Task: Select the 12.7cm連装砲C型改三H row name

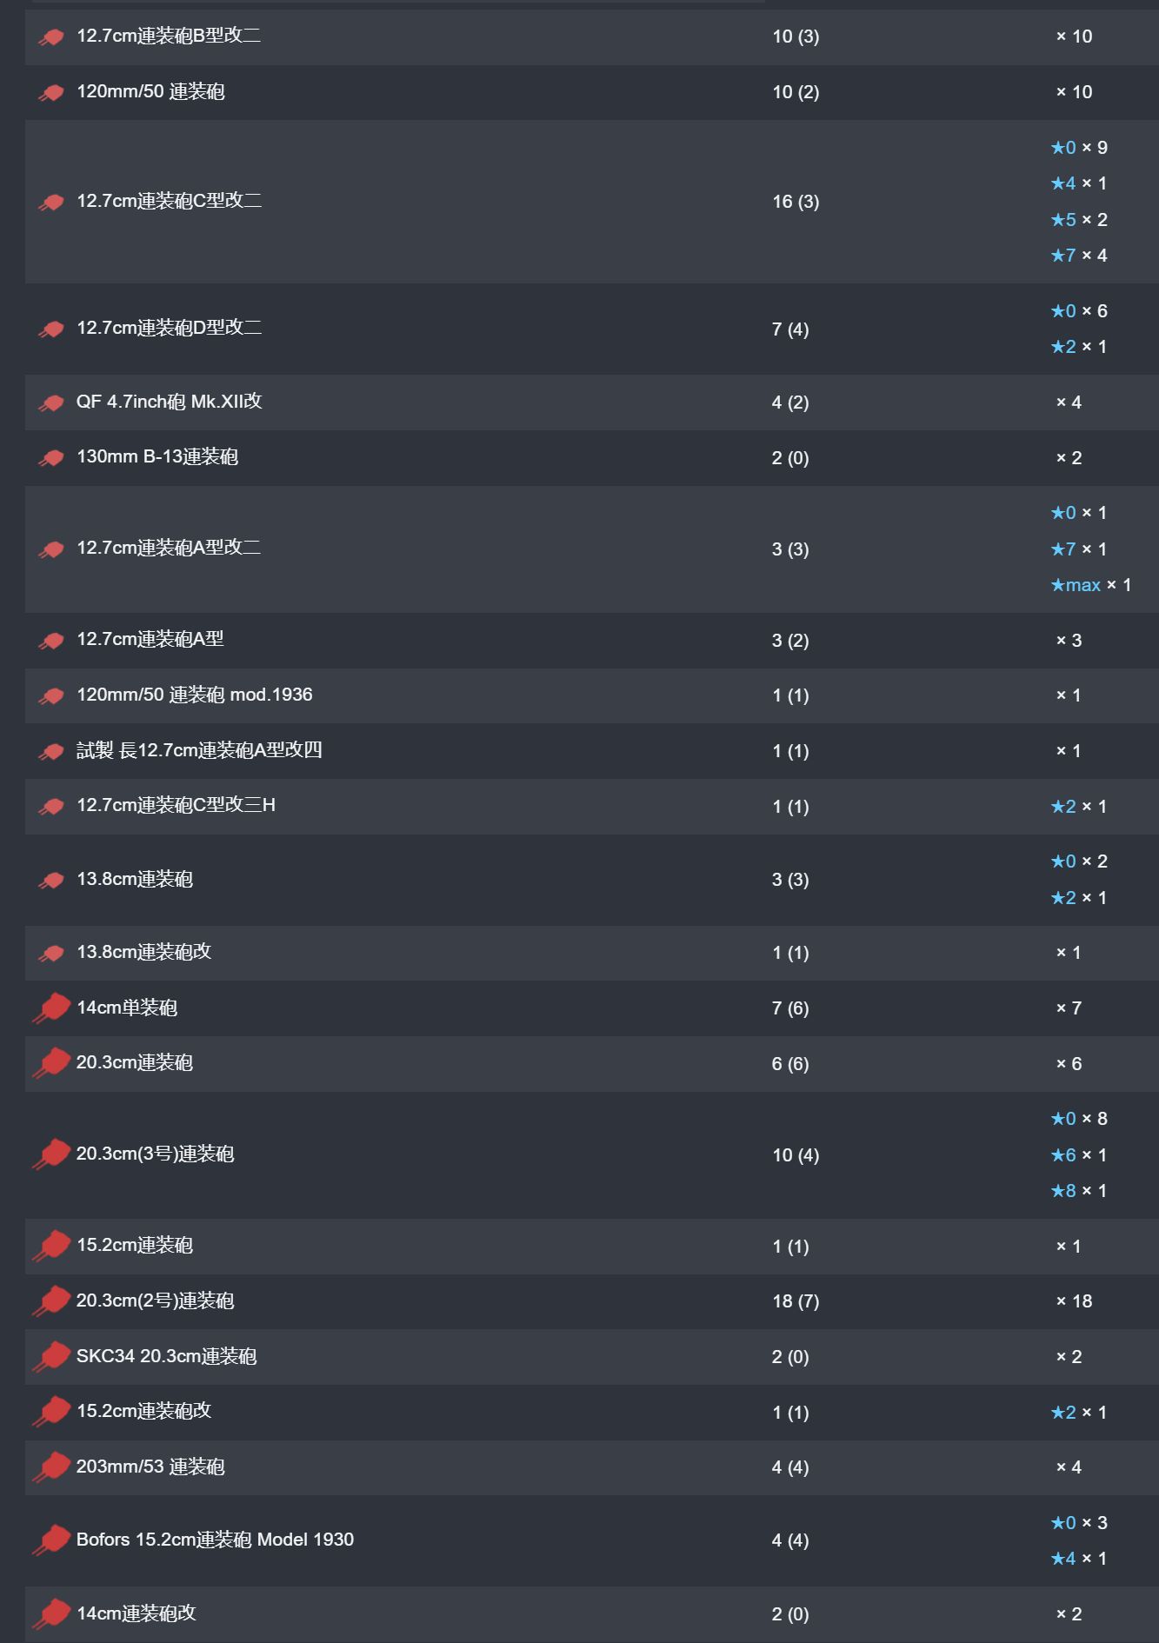Action: [x=176, y=805]
